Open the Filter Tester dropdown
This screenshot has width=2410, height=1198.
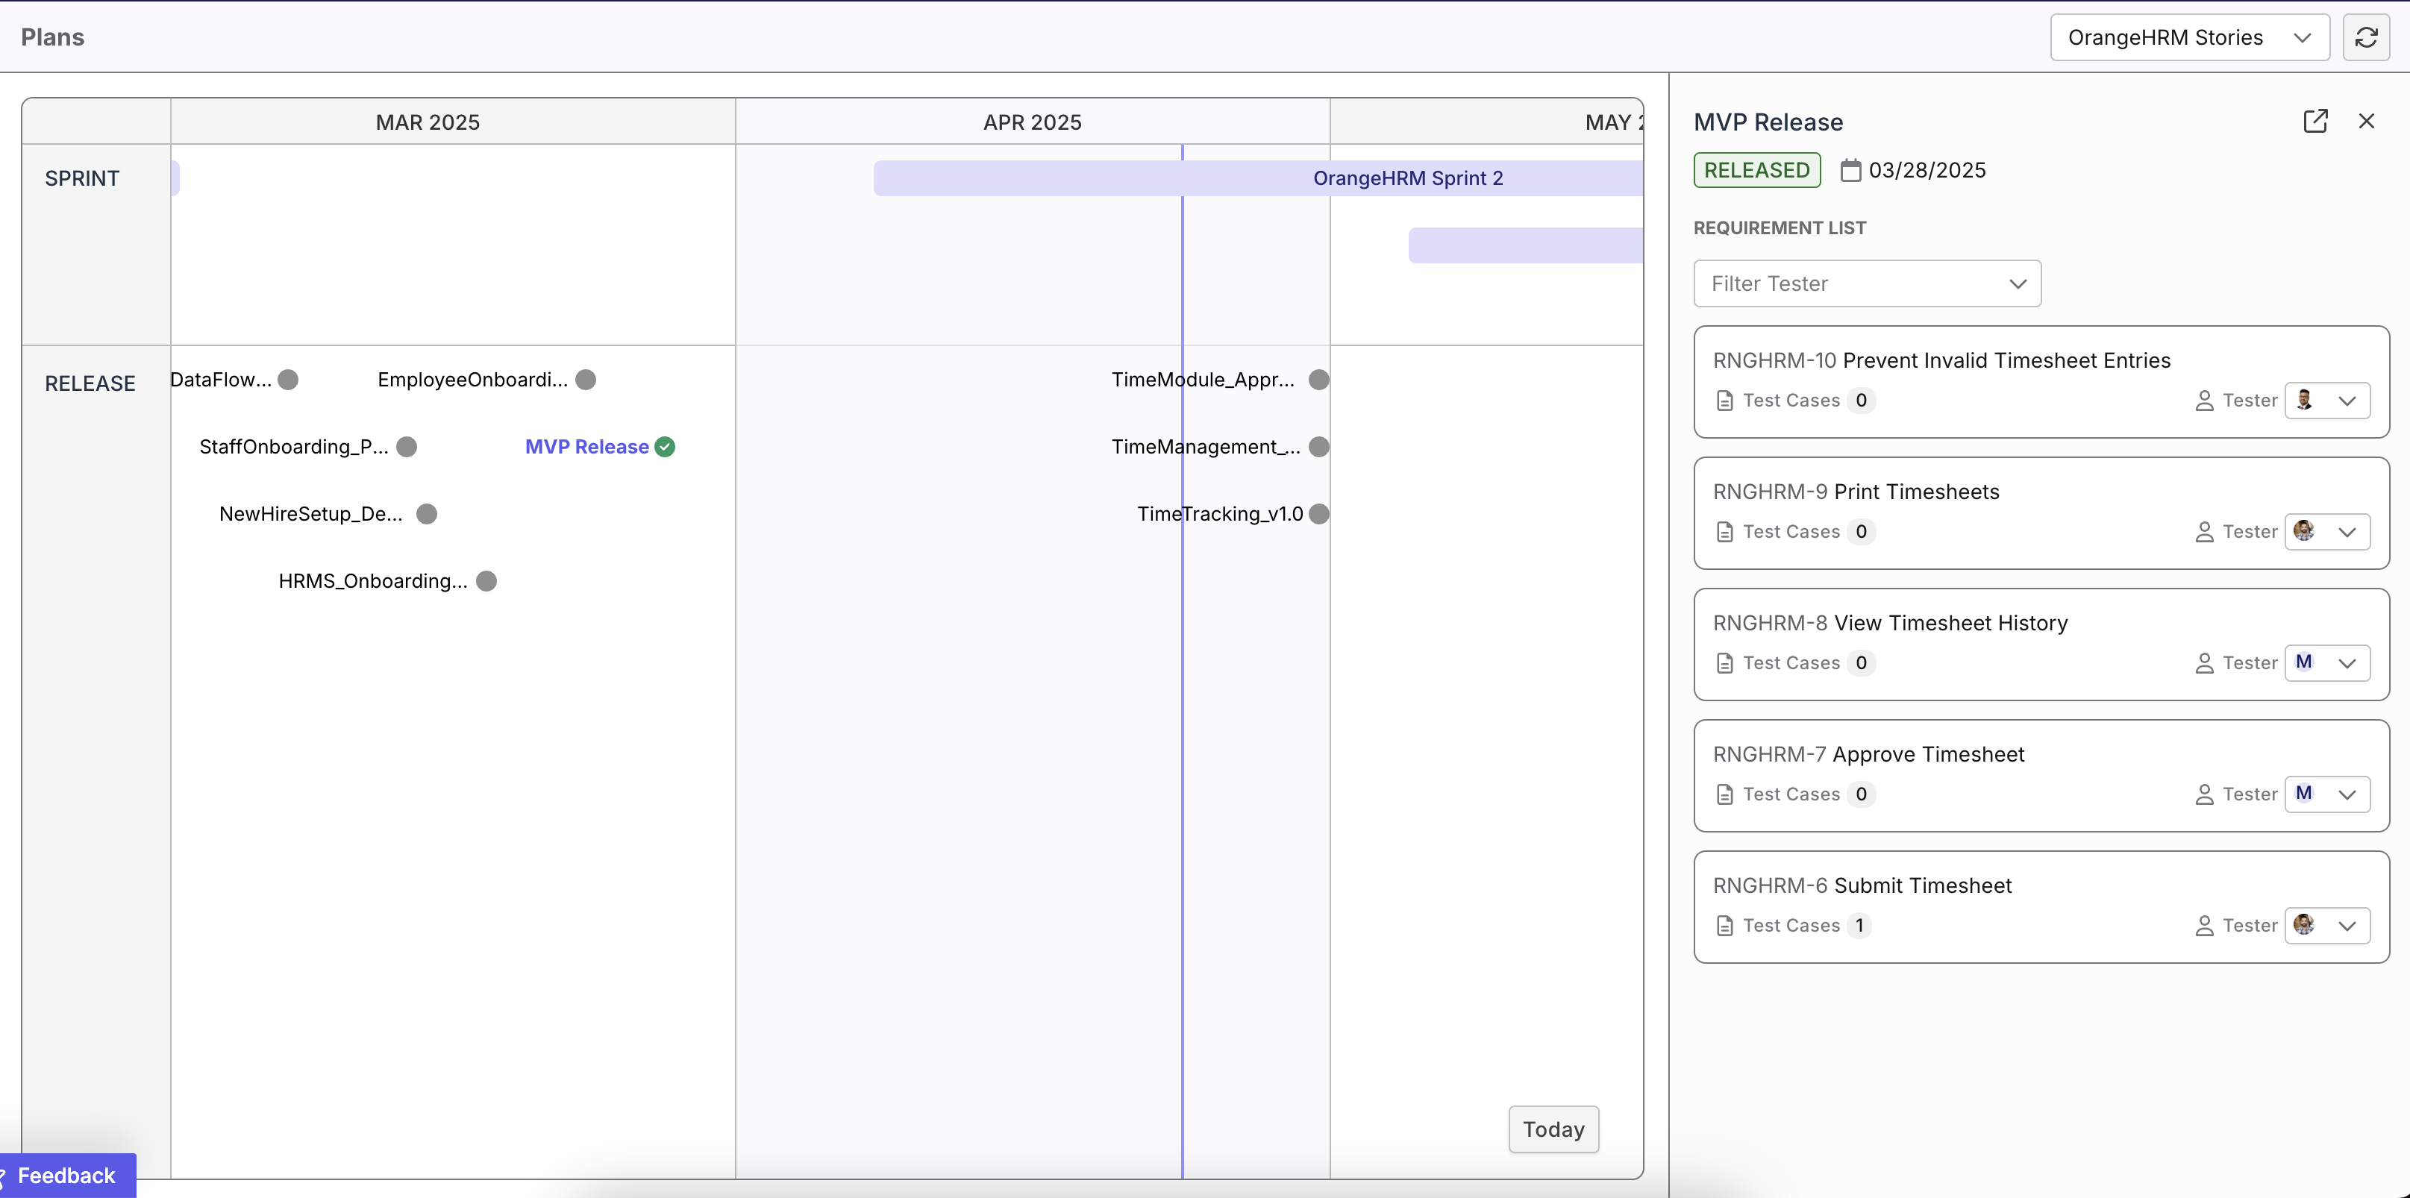pos(1868,283)
